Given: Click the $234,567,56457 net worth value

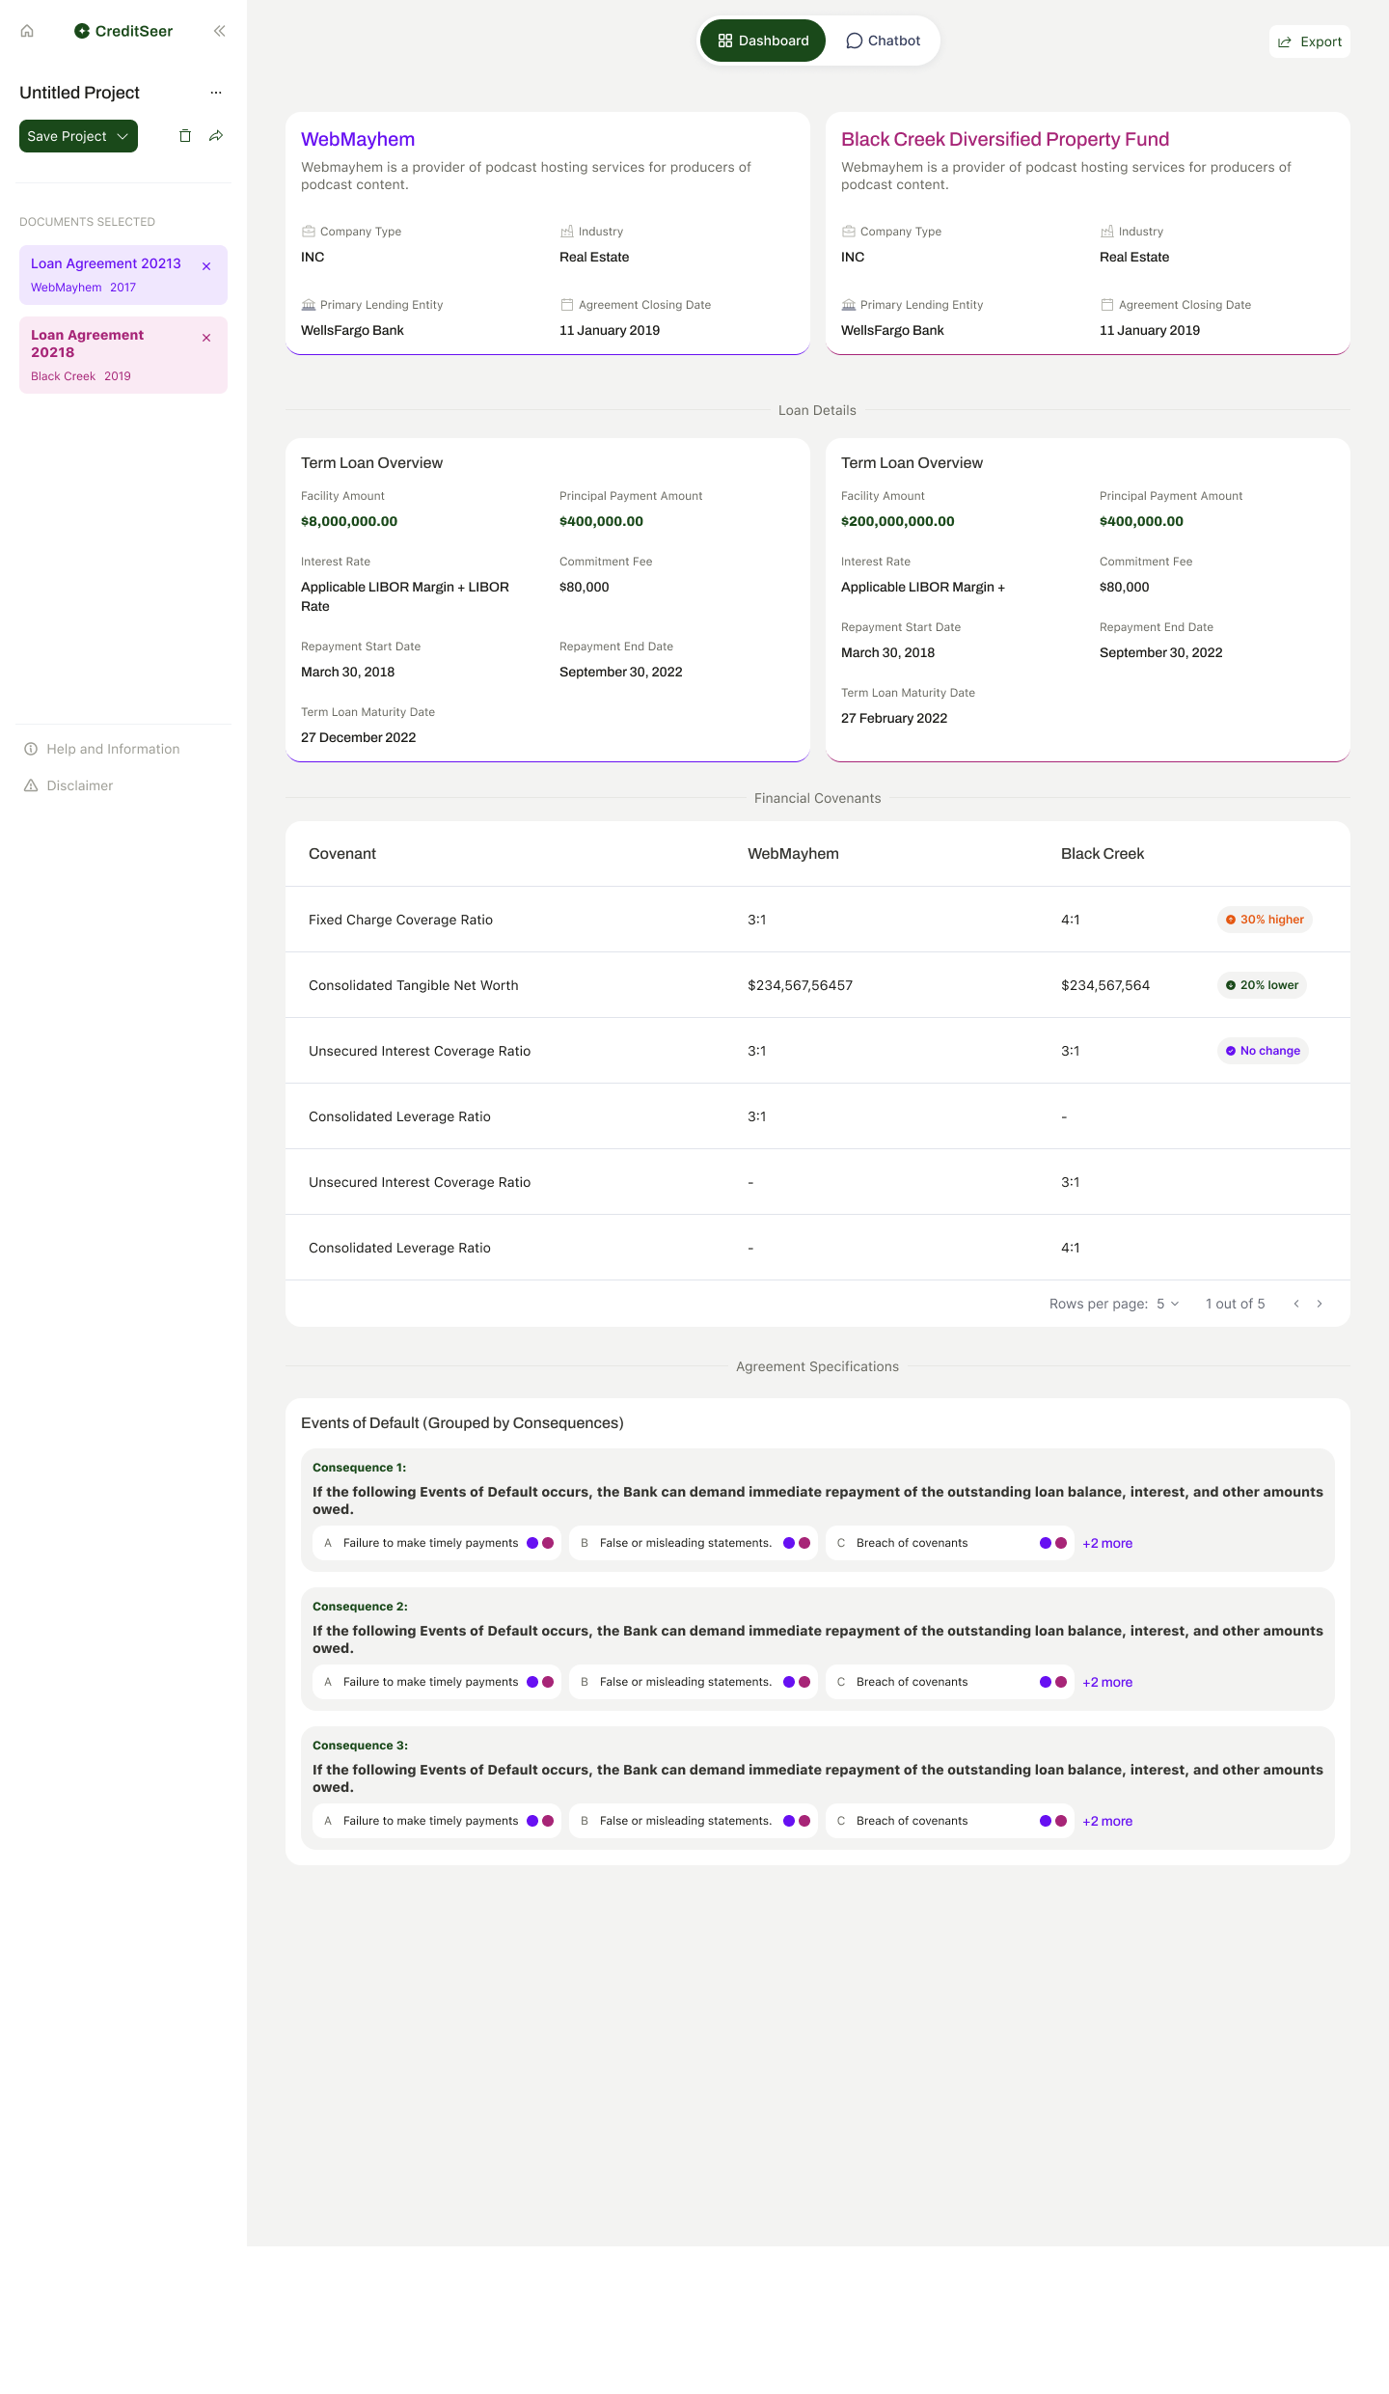Looking at the screenshot, I should coord(801,985).
